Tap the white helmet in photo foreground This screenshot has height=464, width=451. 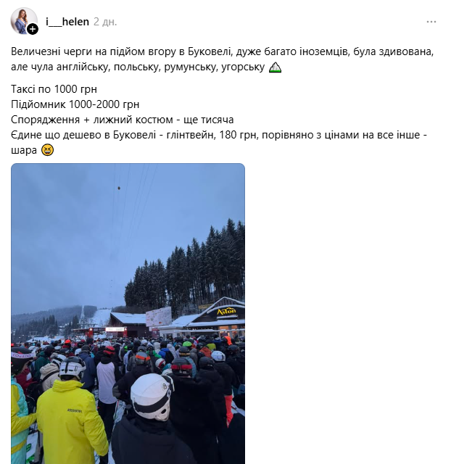pyautogui.click(x=152, y=397)
